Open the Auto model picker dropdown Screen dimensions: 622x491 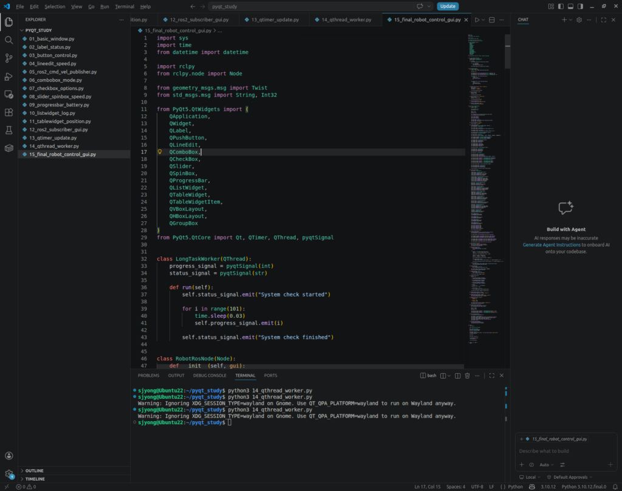click(546, 464)
